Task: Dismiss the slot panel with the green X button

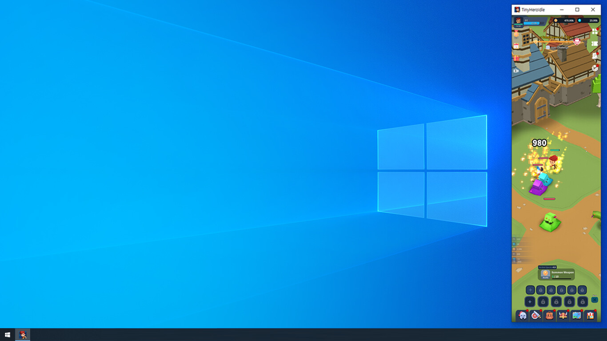Action: pyautogui.click(x=595, y=300)
